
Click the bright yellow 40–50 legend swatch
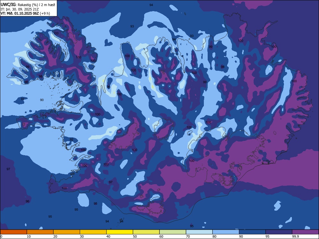(x=120, y=232)
